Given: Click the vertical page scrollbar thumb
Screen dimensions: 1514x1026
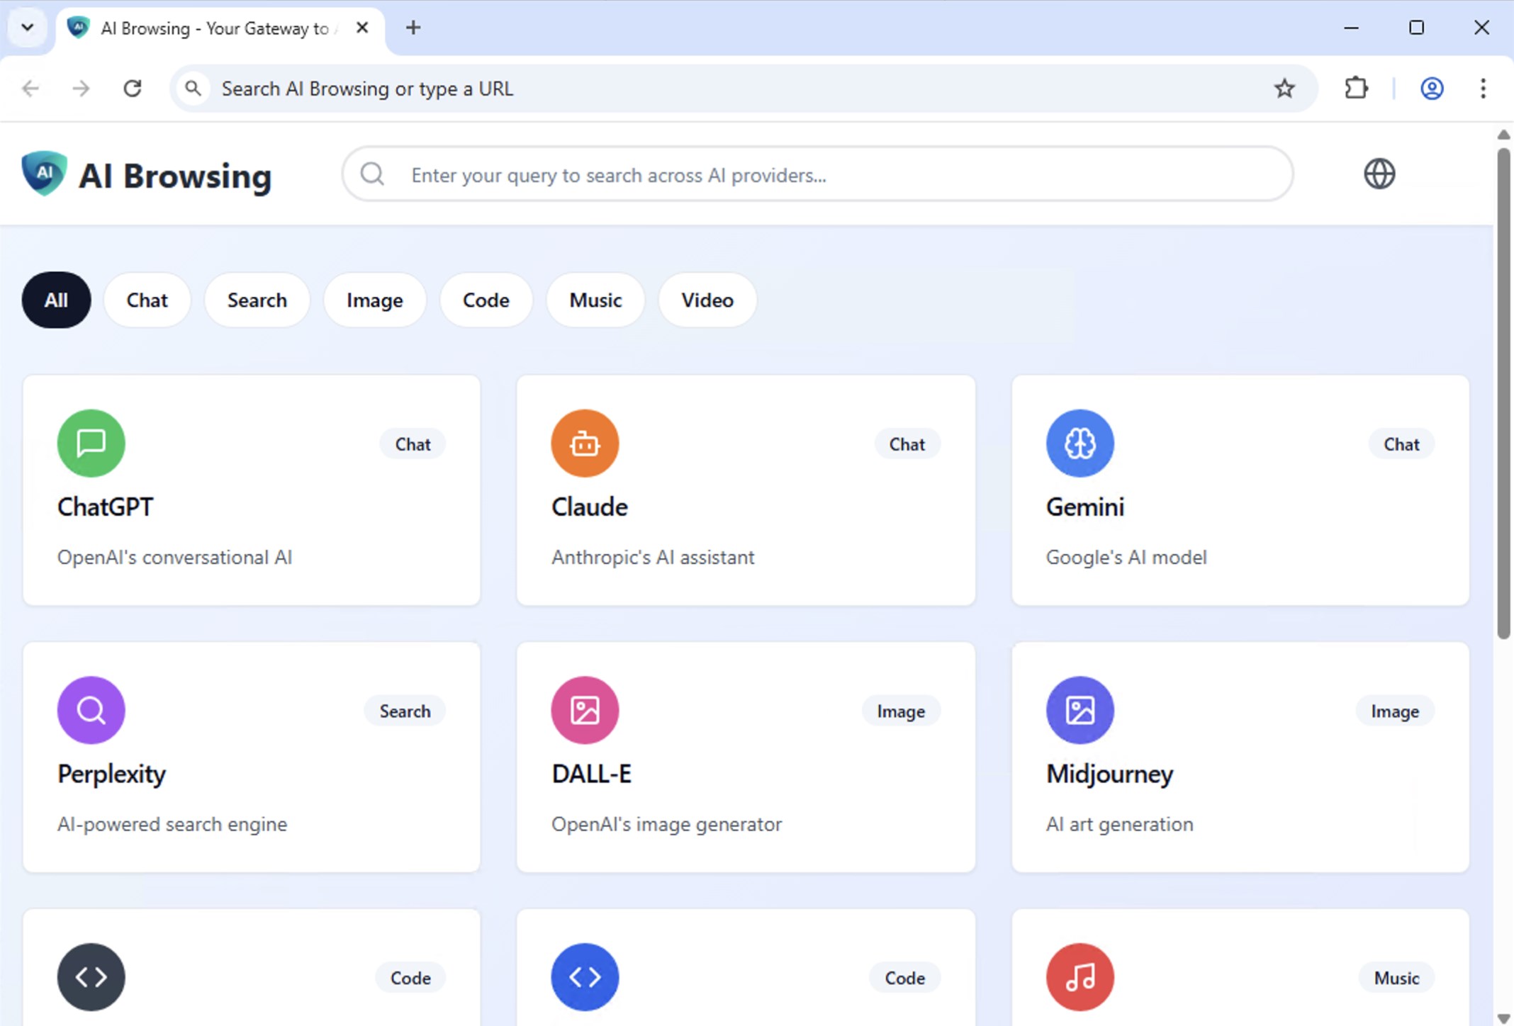Looking at the screenshot, I should click(x=1503, y=393).
